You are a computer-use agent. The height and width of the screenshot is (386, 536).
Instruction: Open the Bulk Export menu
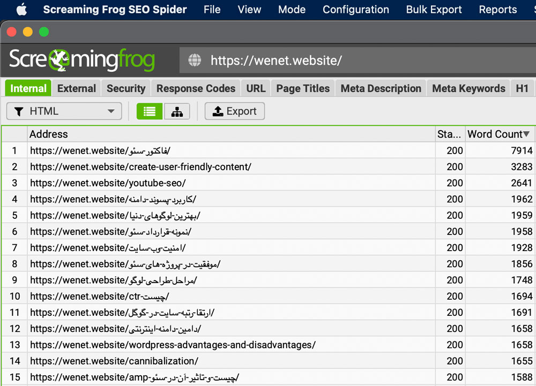(x=434, y=10)
